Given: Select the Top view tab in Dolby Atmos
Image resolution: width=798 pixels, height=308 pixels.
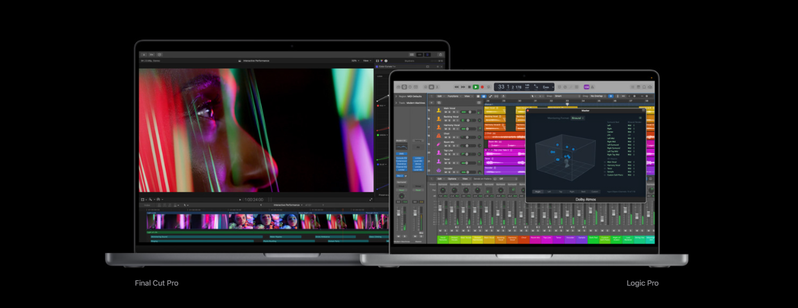Looking at the screenshot, I should click(x=561, y=191).
